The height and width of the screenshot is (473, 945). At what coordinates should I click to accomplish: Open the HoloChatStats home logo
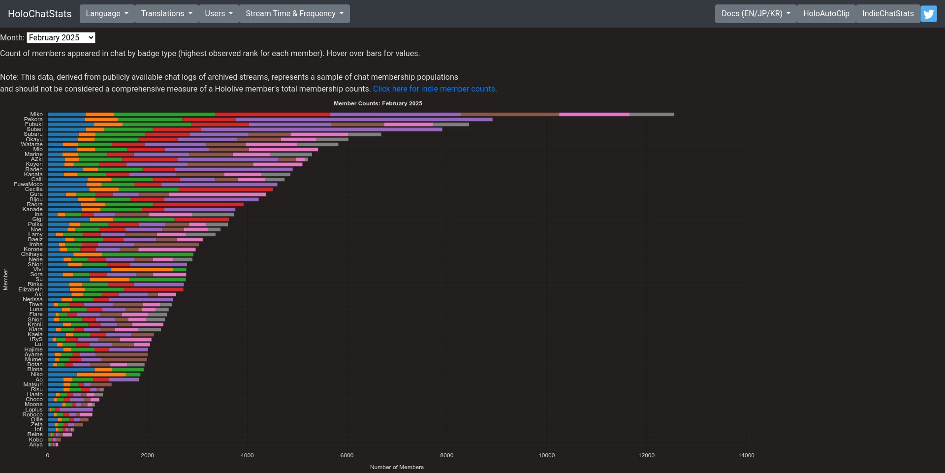click(39, 14)
